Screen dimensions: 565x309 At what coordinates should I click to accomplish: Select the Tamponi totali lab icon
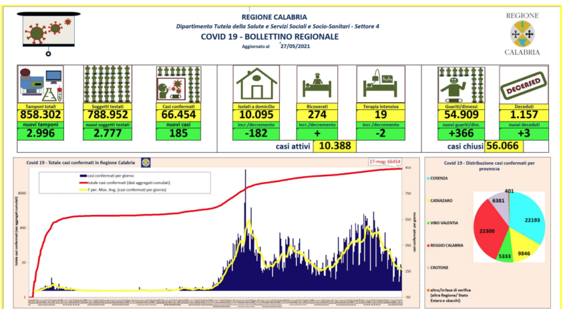point(40,84)
